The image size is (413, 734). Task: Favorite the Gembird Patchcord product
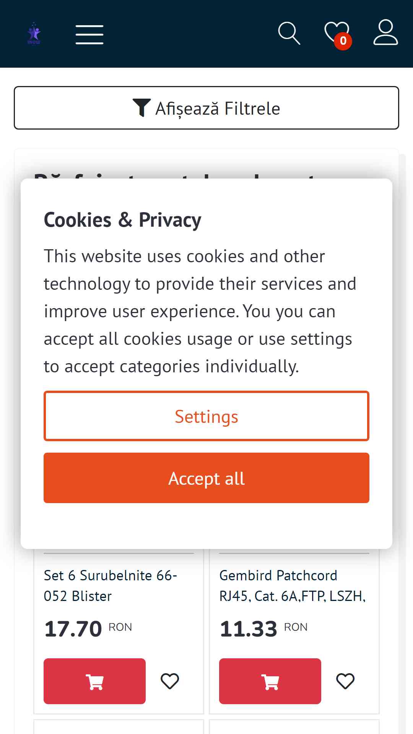[x=345, y=681]
